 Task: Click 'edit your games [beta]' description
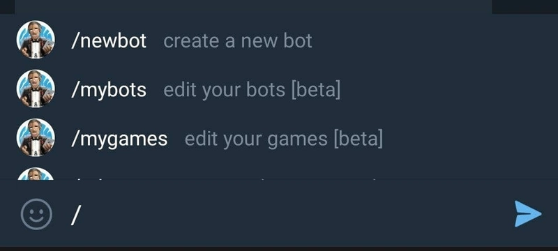coord(284,139)
